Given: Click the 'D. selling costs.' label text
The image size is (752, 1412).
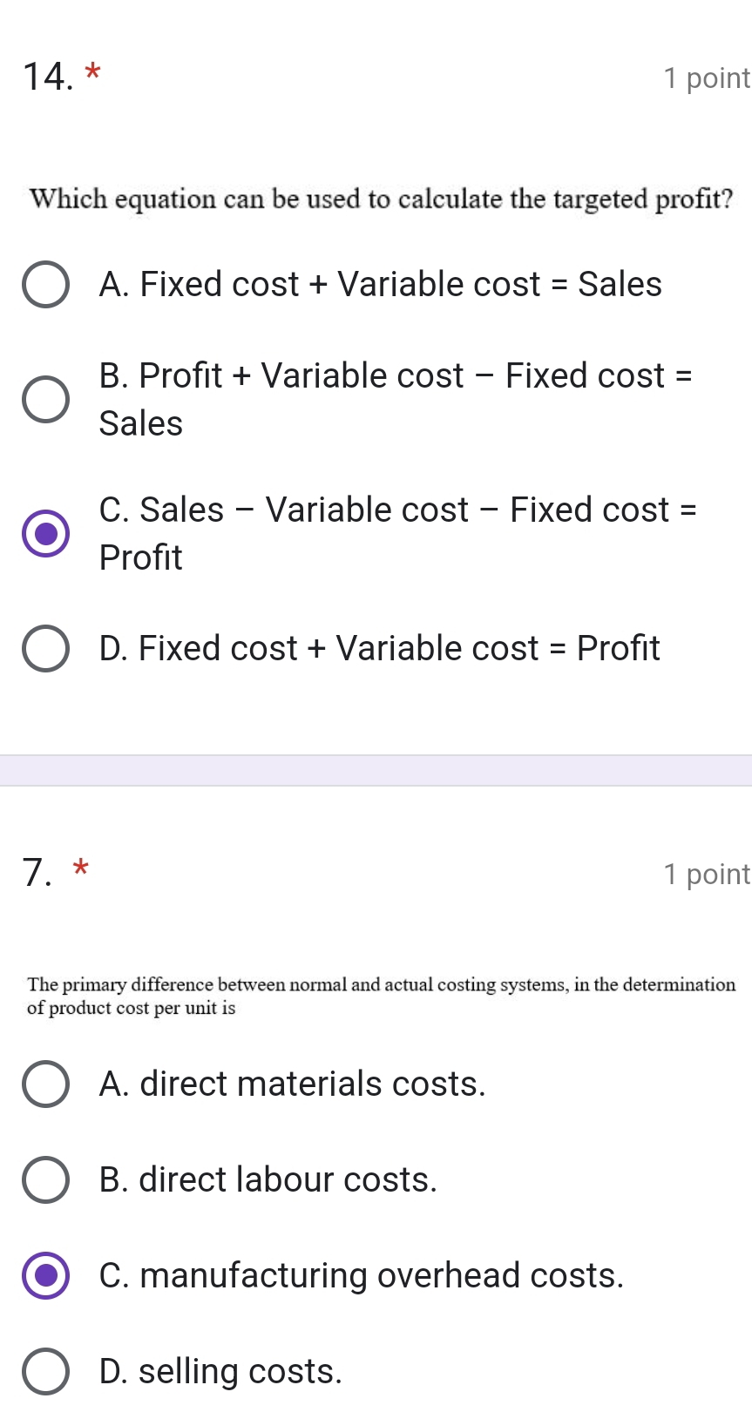Looking at the screenshot, I should click(x=220, y=1371).
